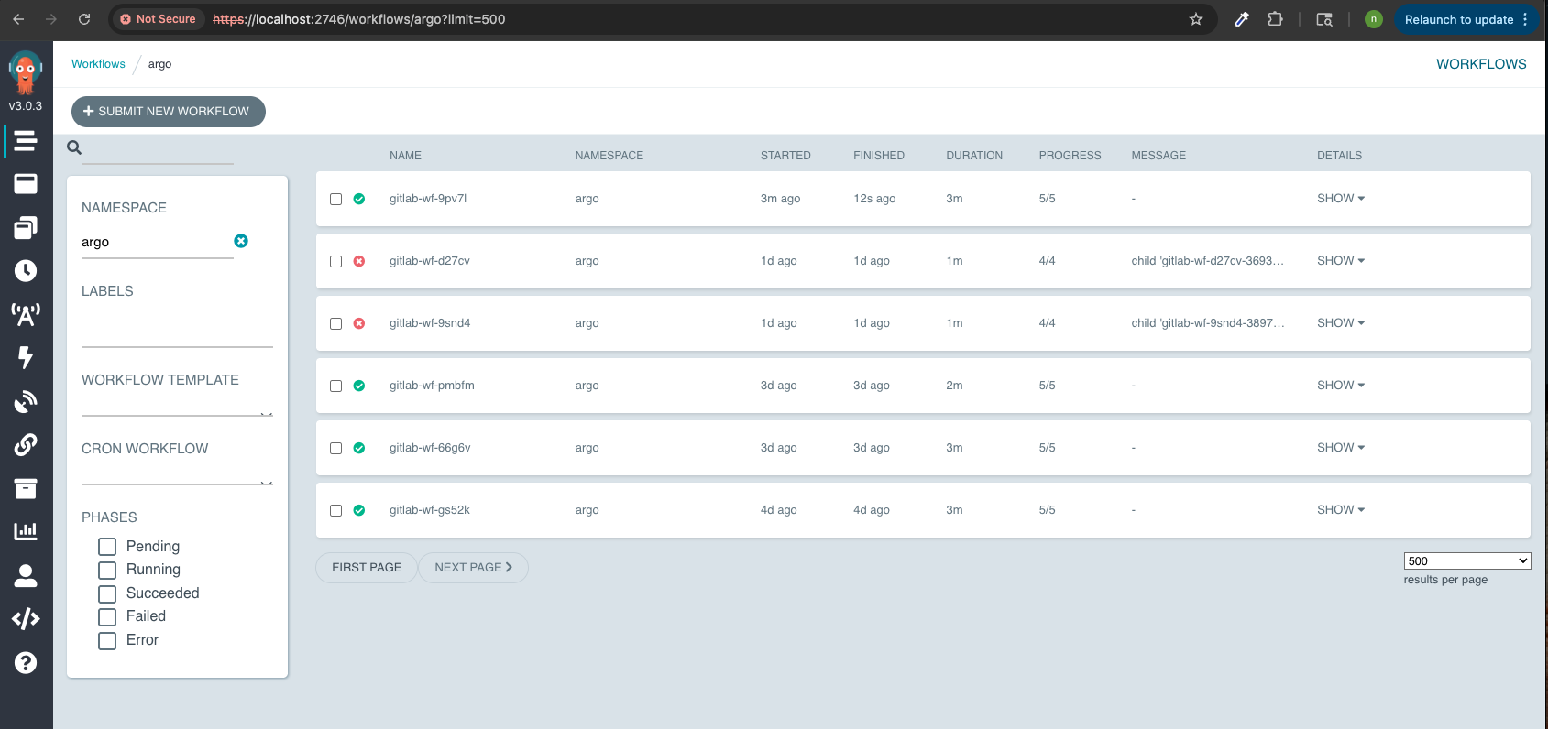Enable the Succeeded phase filter
Image resolution: width=1548 pixels, height=729 pixels.
[x=107, y=593]
